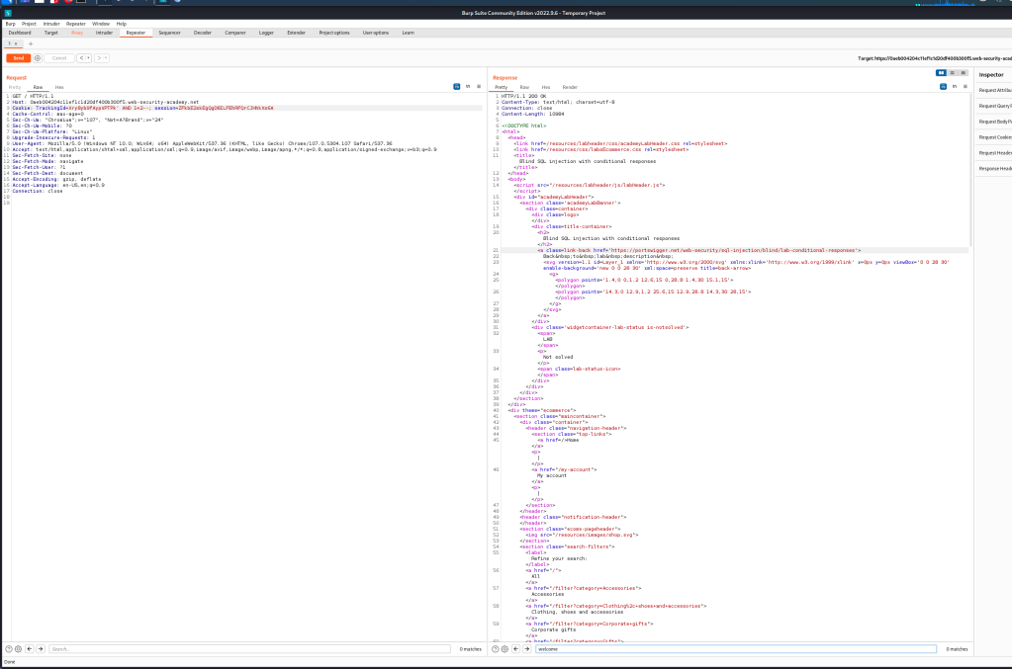The width and height of the screenshot is (1012, 669).
Task: Open request search help icon
Action: click(9, 649)
